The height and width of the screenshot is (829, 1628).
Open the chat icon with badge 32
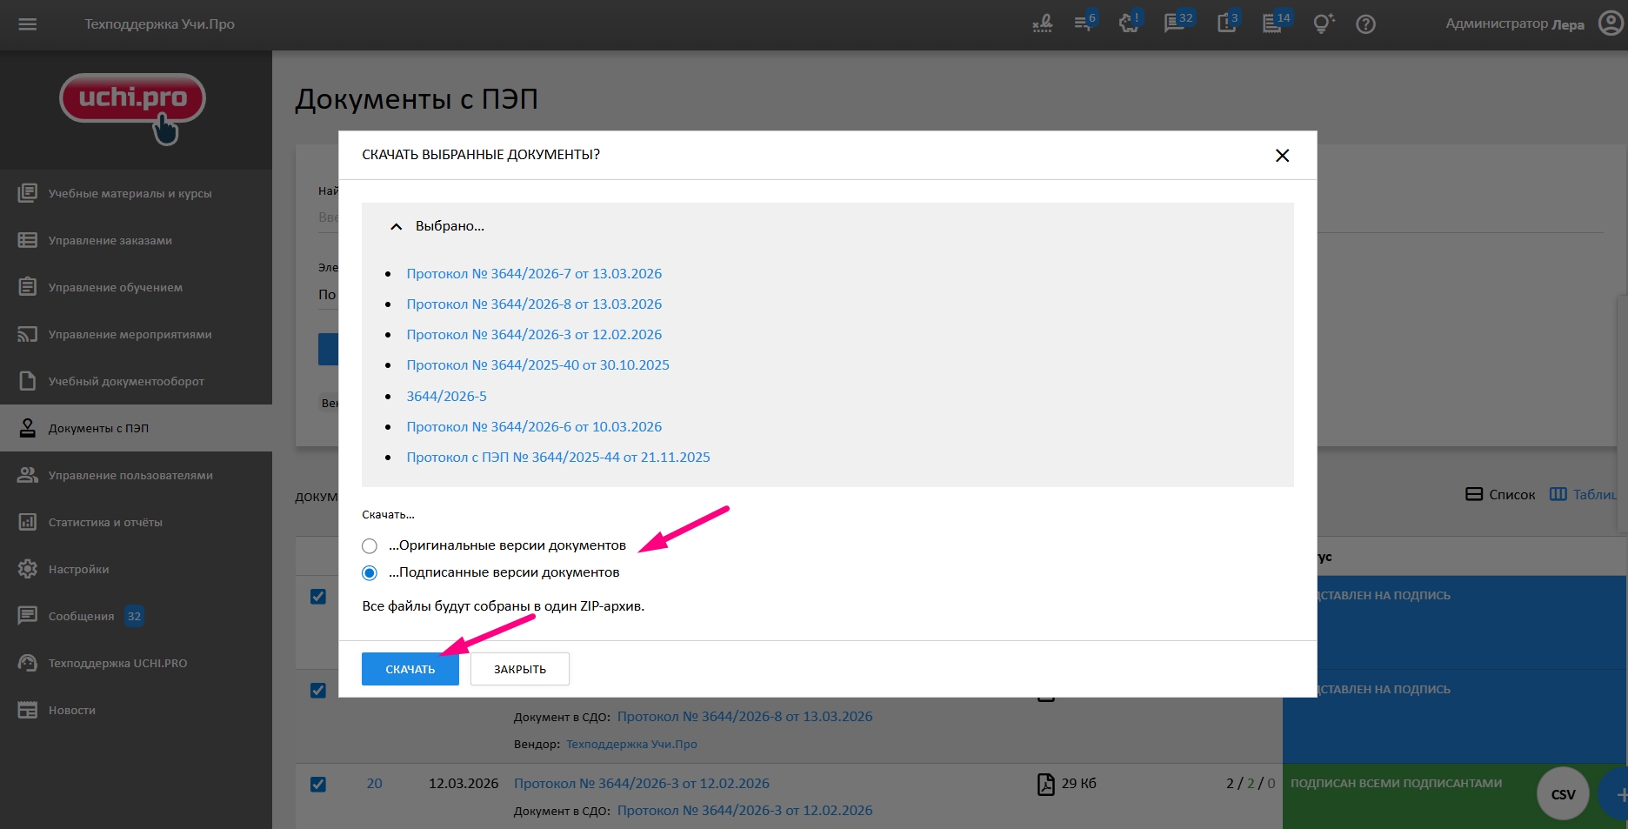pos(1176,24)
